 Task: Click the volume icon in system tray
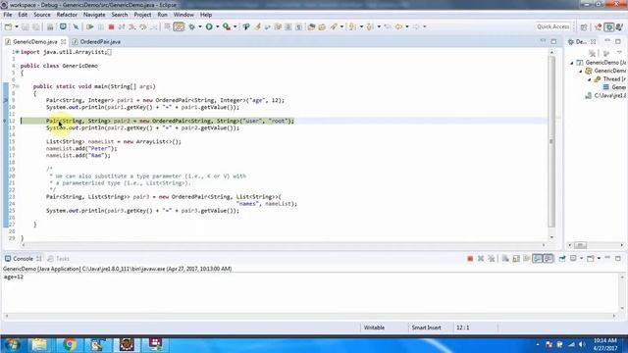(x=582, y=344)
